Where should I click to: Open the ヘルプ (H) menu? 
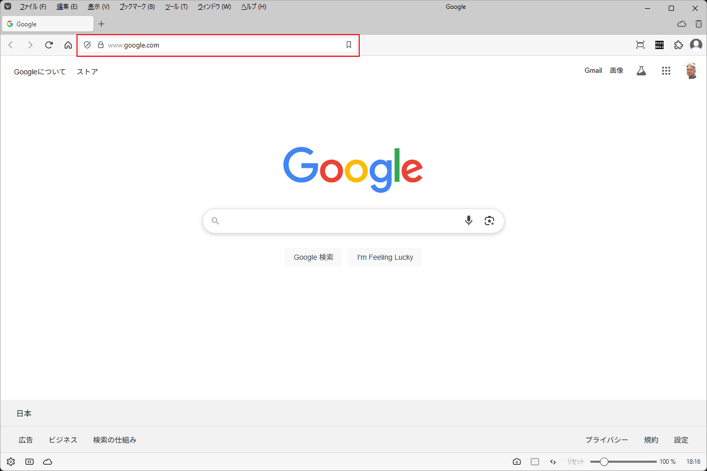pyautogui.click(x=254, y=7)
